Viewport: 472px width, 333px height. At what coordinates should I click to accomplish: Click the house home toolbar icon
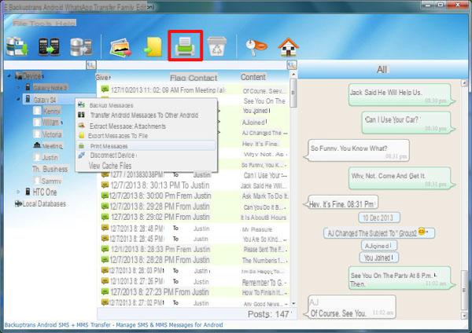pyautogui.click(x=288, y=47)
